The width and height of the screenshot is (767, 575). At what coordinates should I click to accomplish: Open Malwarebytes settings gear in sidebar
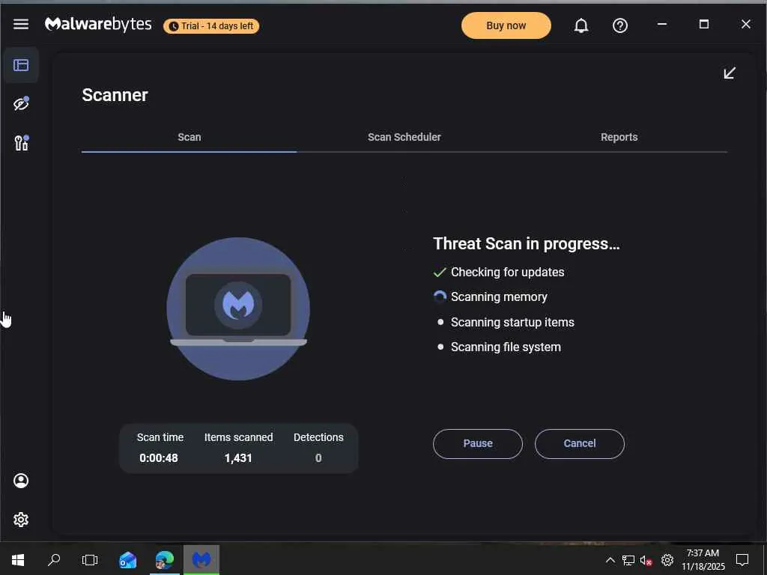coord(20,520)
